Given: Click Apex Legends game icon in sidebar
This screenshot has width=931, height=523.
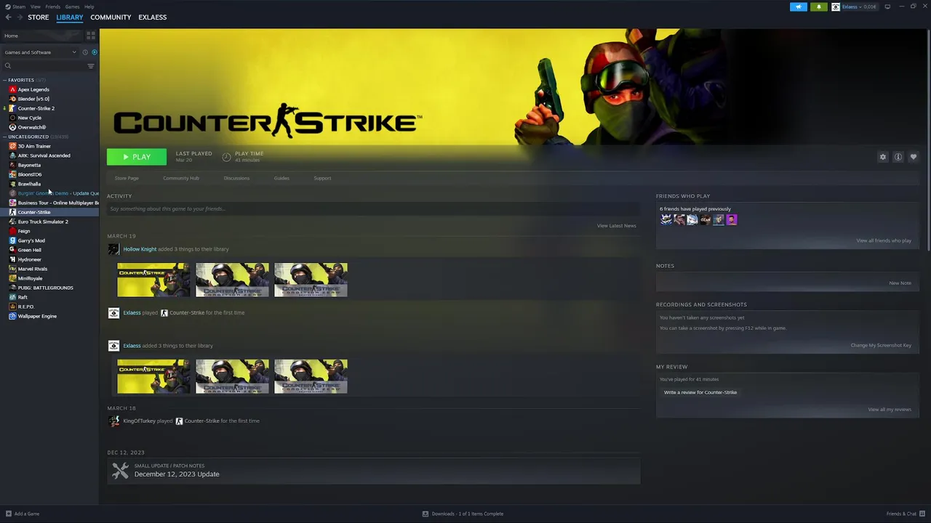Looking at the screenshot, I should point(12,89).
